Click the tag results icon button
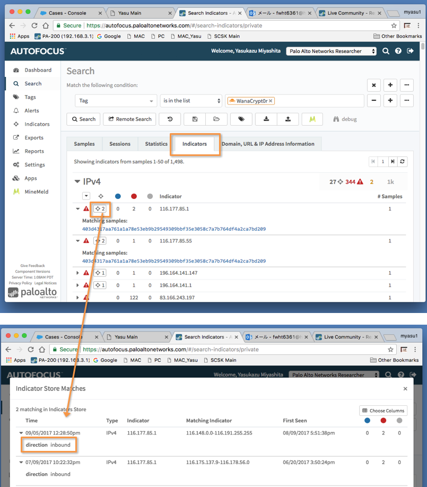This screenshot has height=487, width=427. pyautogui.click(x=241, y=119)
